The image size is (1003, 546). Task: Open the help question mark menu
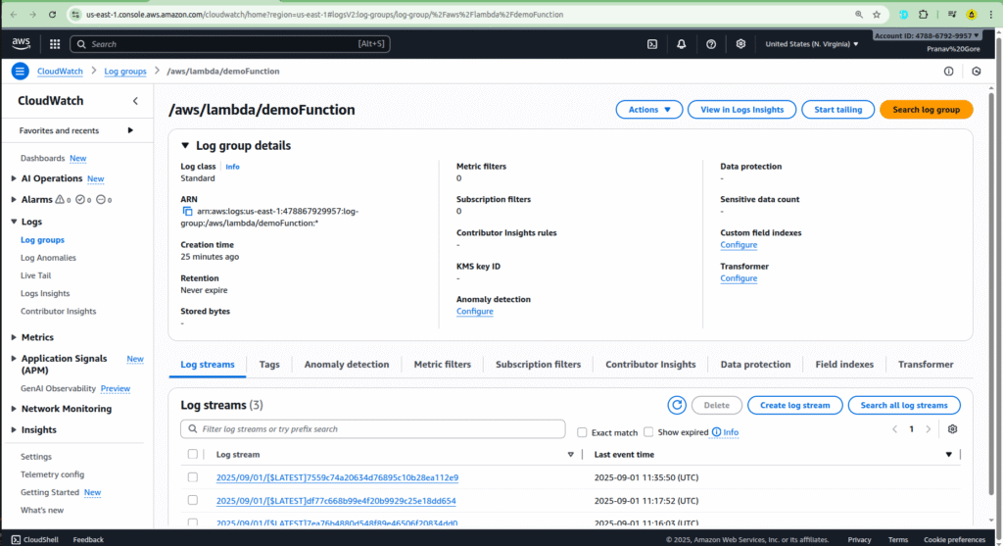click(x=711, y=44)
